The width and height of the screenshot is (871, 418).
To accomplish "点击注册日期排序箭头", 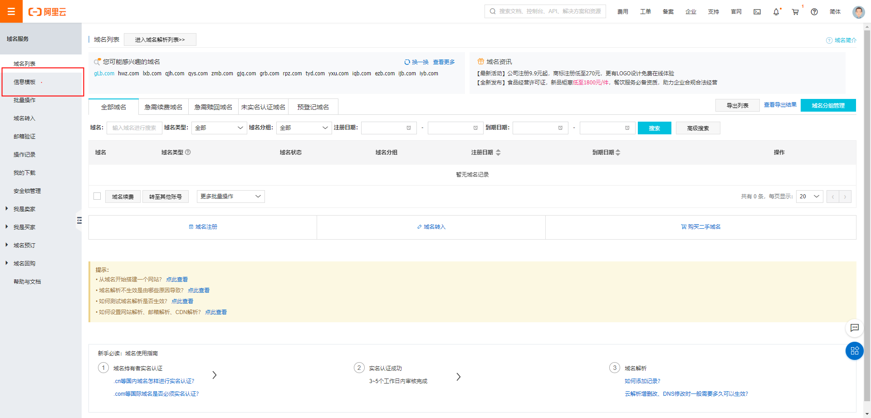I will [498, 152].
